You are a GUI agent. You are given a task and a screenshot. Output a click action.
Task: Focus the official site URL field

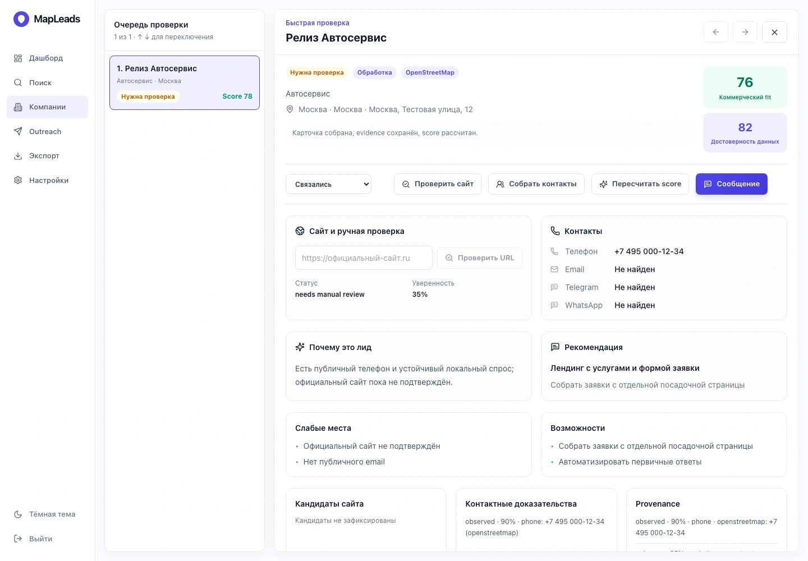[x=364, y=258]
